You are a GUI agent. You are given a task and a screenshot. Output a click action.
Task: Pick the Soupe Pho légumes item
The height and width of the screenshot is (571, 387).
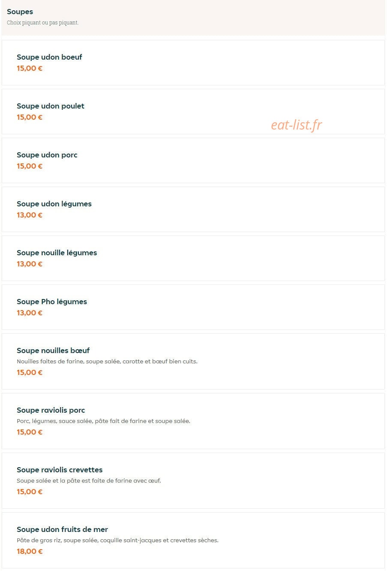193,307
